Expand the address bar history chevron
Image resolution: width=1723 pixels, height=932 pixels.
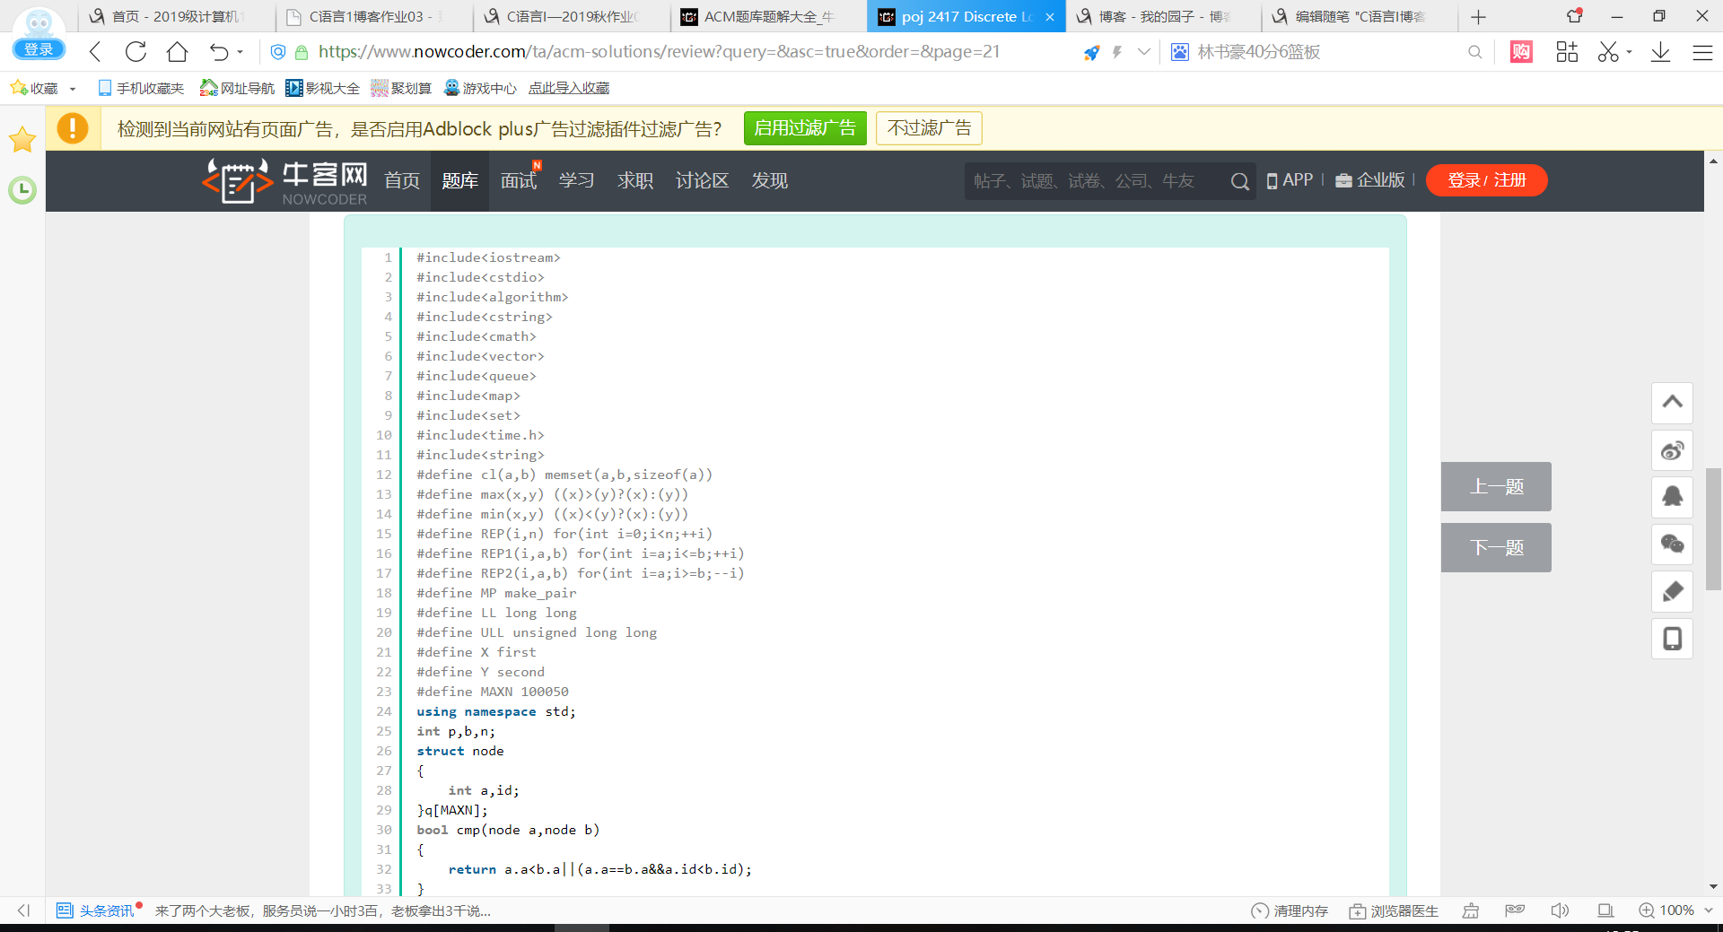(x=1144, y=52)
